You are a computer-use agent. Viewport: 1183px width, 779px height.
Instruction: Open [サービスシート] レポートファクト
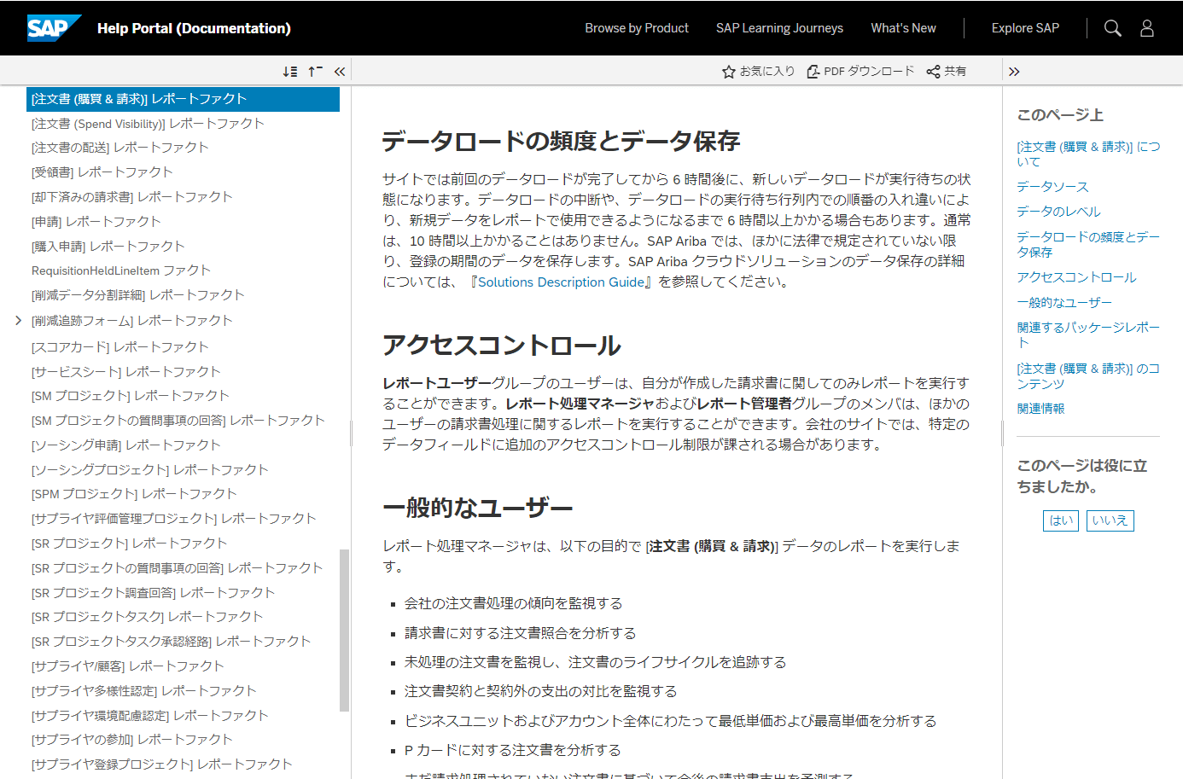(x=125, y=372)
